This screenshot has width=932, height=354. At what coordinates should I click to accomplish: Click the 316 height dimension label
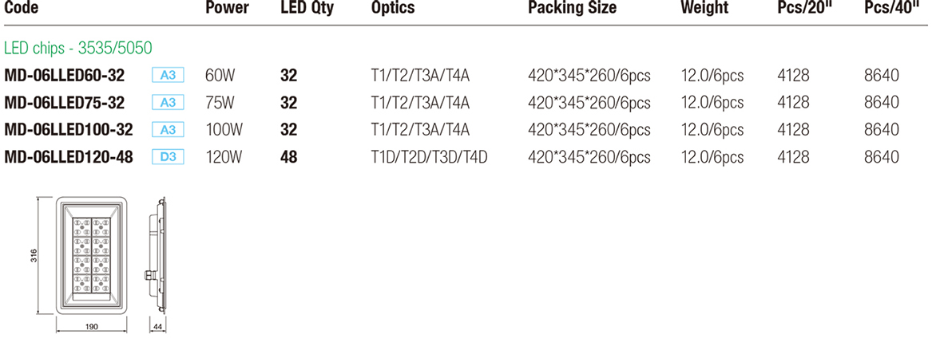point(34,256)
